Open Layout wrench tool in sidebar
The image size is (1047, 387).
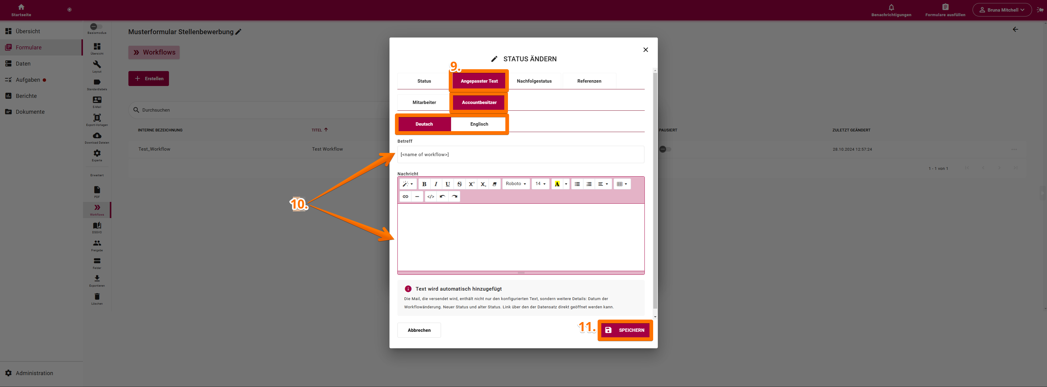click(x=97, y=66)
